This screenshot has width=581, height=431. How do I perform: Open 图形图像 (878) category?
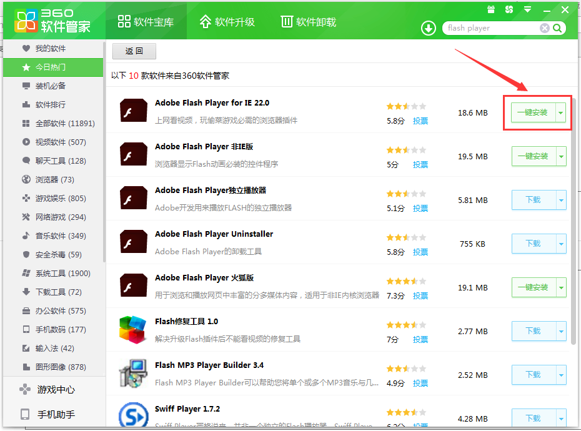pyautogui.click(x=53, y=367)
